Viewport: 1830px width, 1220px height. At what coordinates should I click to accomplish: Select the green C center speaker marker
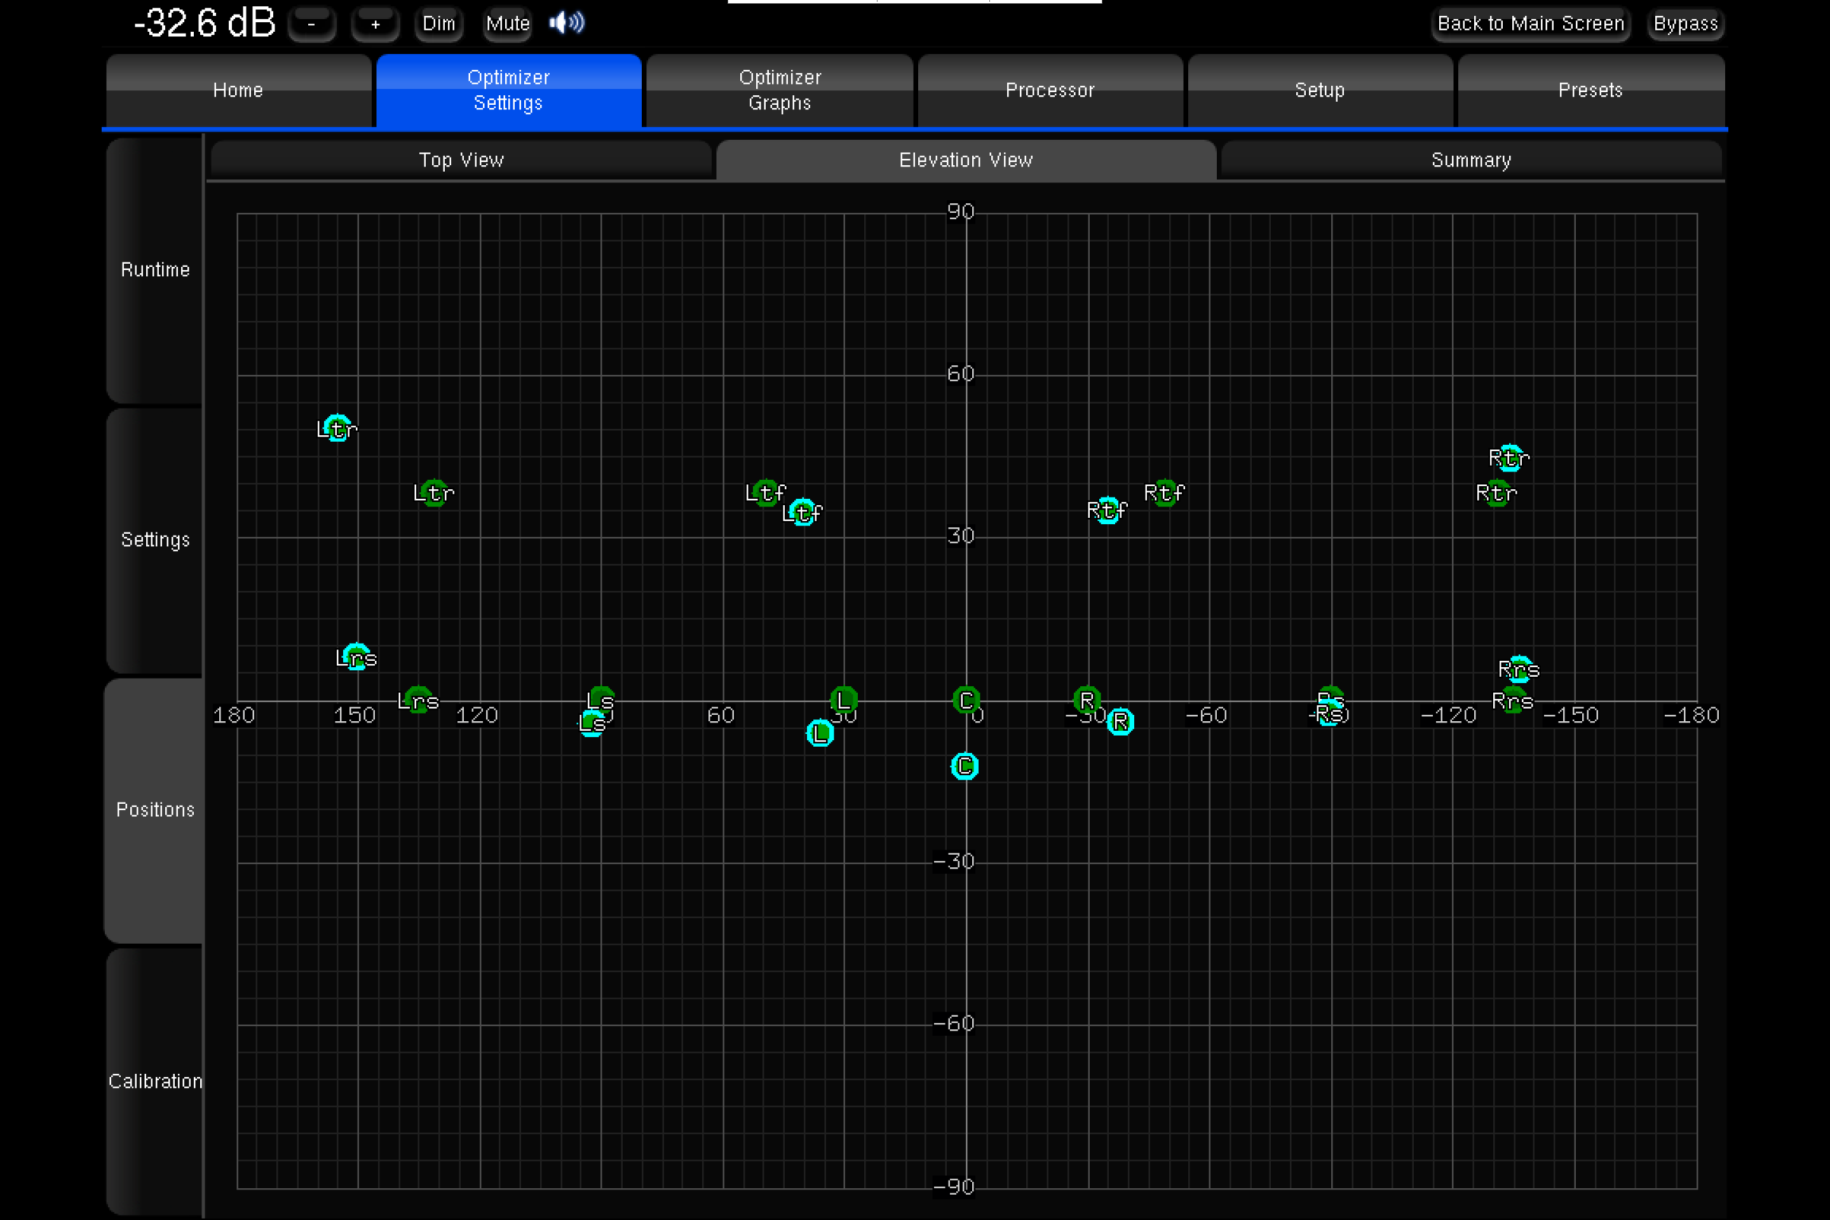point(966,700)
